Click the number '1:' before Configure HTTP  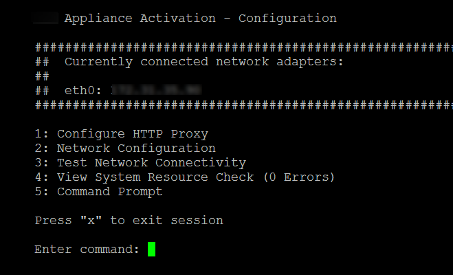tap(42, 134)
